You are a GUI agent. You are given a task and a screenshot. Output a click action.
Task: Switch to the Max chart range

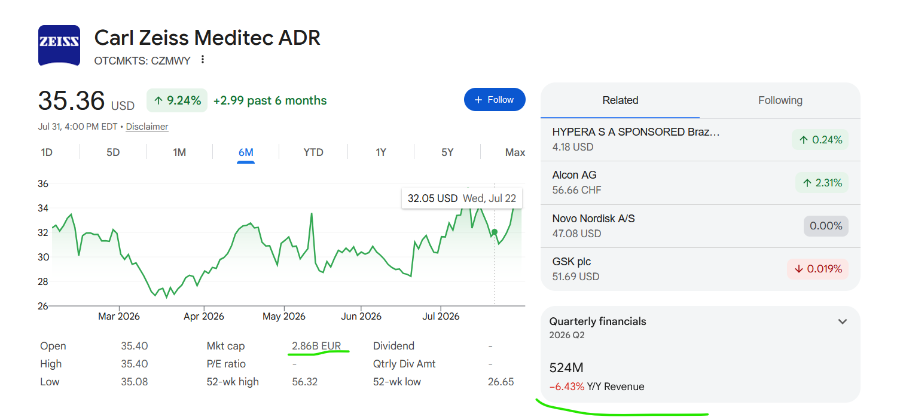(515, 152)
